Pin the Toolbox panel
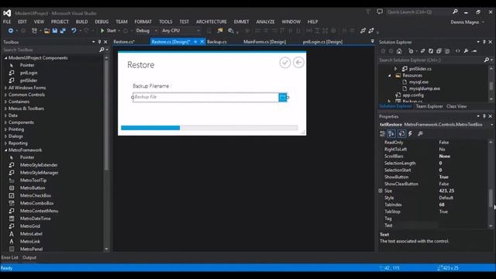The width and height of the screenshot is (496, 279). (x=99, y=42)
